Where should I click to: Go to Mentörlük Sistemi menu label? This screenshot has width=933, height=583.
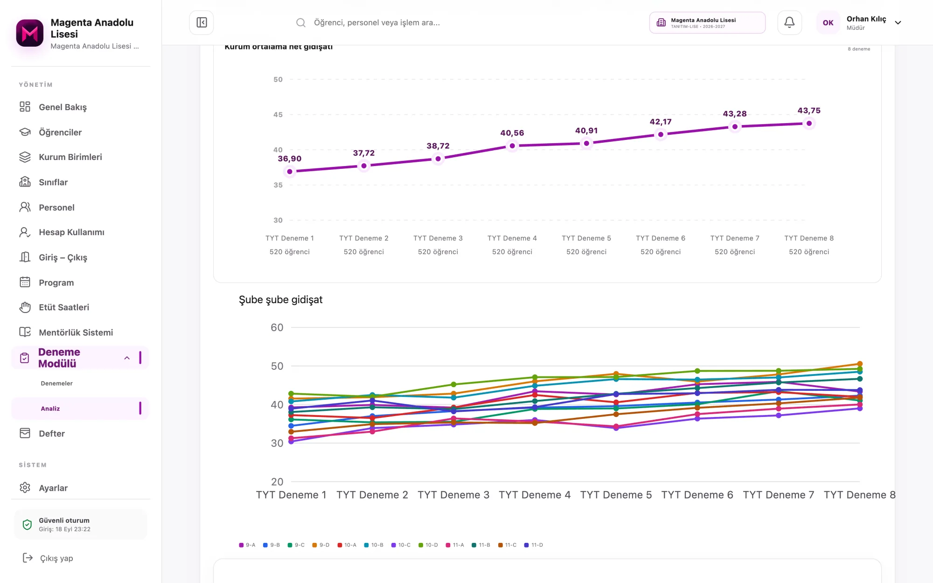(x=76, y=332)
